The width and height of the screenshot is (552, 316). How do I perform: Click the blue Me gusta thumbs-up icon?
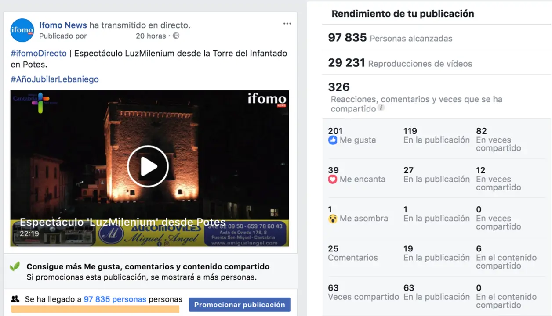pyautogui.click(x=333, y=140)
